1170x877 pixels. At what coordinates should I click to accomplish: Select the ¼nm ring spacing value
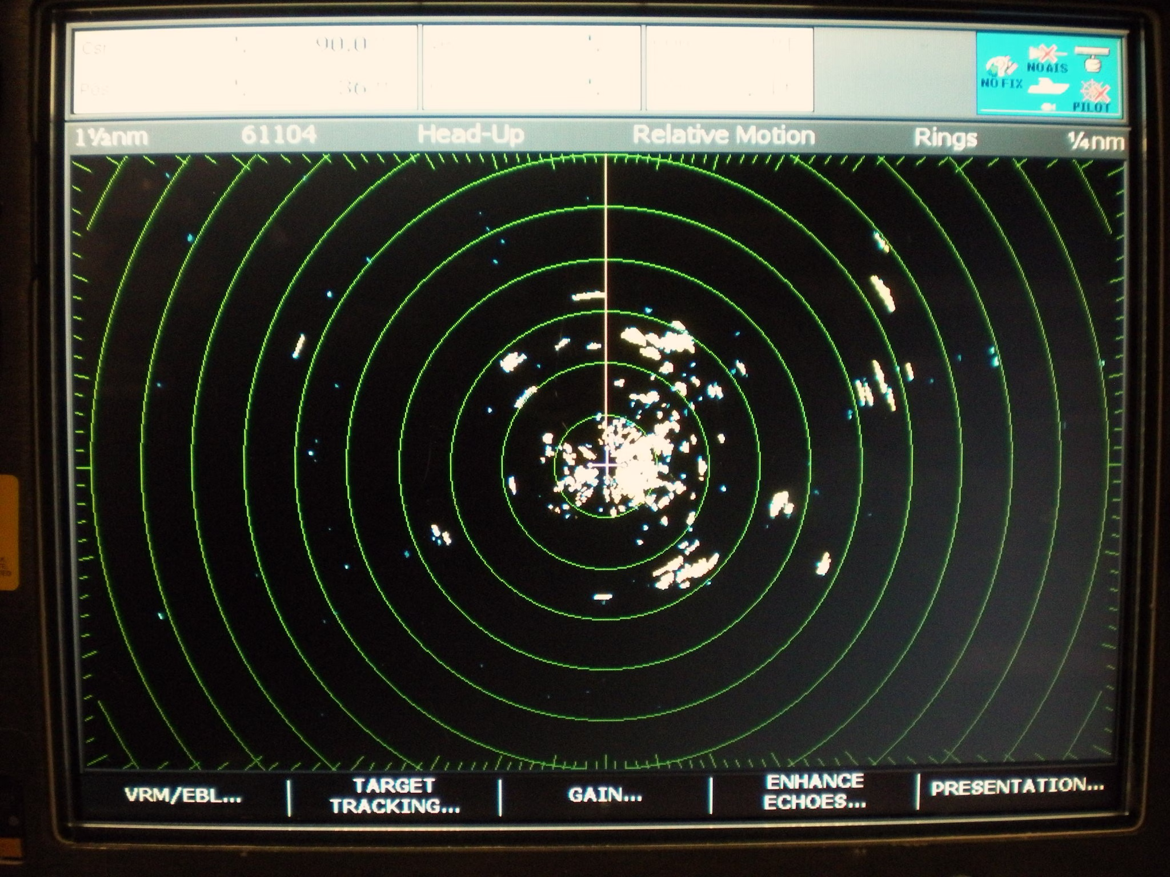click(1096, 140)
